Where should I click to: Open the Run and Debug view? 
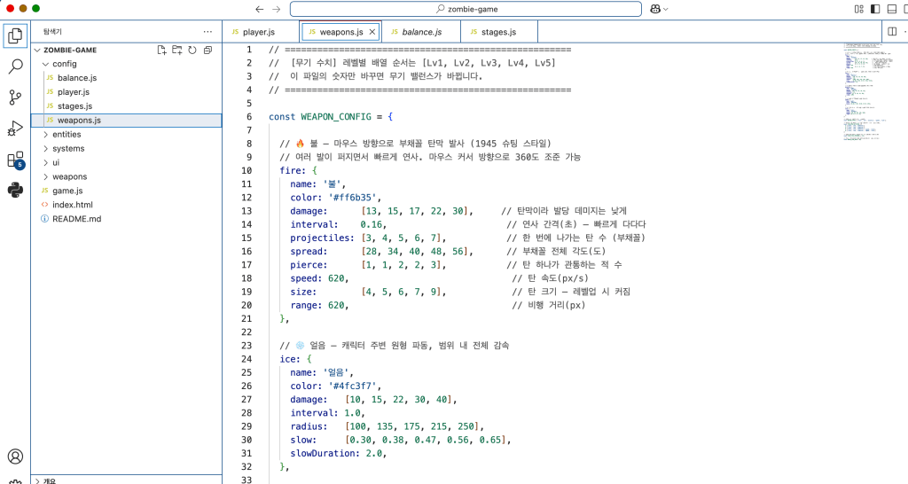(x=16, y=129)
